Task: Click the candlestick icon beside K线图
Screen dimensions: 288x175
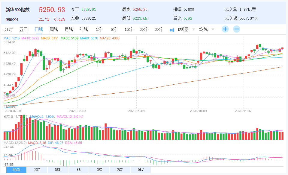Action: tap(172, 30)
